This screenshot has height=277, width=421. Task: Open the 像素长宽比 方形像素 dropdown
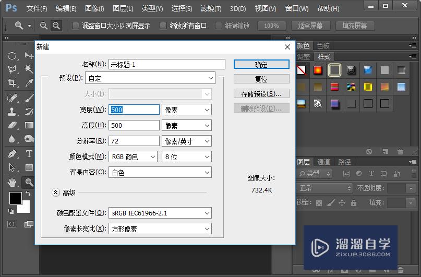(160, 228)
